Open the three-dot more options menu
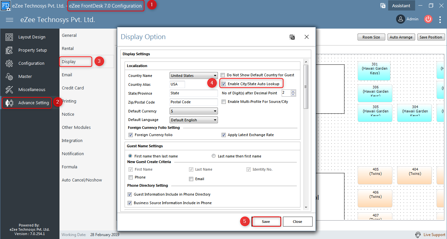Viewport: 447px width, 239px height. [440, 19]
